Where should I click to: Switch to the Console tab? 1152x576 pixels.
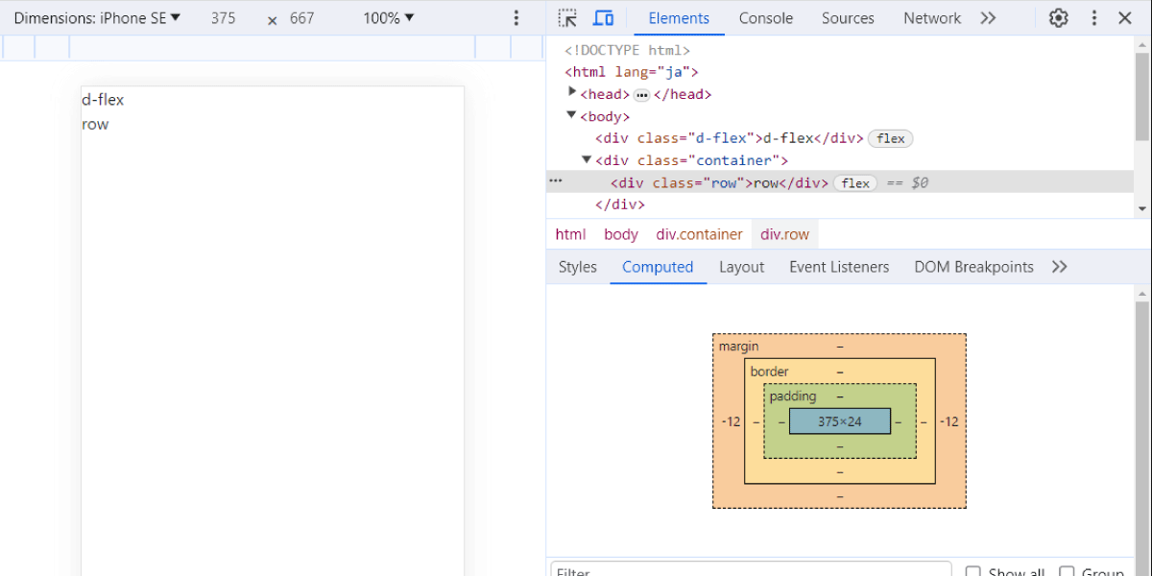click(766, 18)
